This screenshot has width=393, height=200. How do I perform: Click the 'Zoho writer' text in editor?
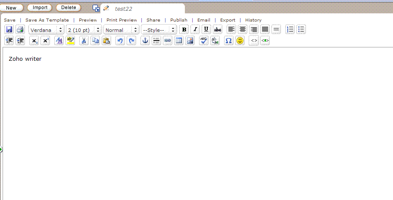pos(25,59)
